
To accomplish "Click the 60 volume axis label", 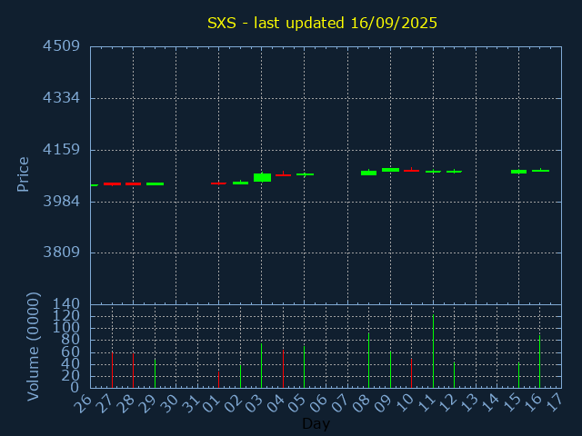I will point(71,352).
